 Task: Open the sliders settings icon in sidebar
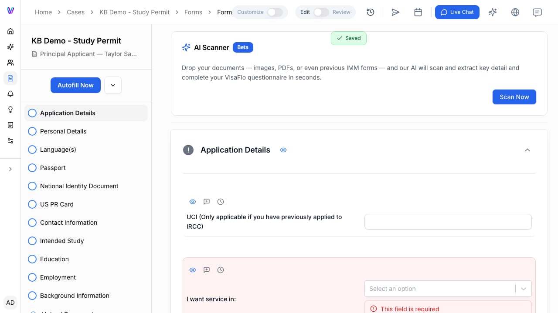10,141
